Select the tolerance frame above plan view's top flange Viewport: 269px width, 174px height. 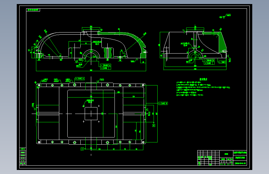(80, 79)
